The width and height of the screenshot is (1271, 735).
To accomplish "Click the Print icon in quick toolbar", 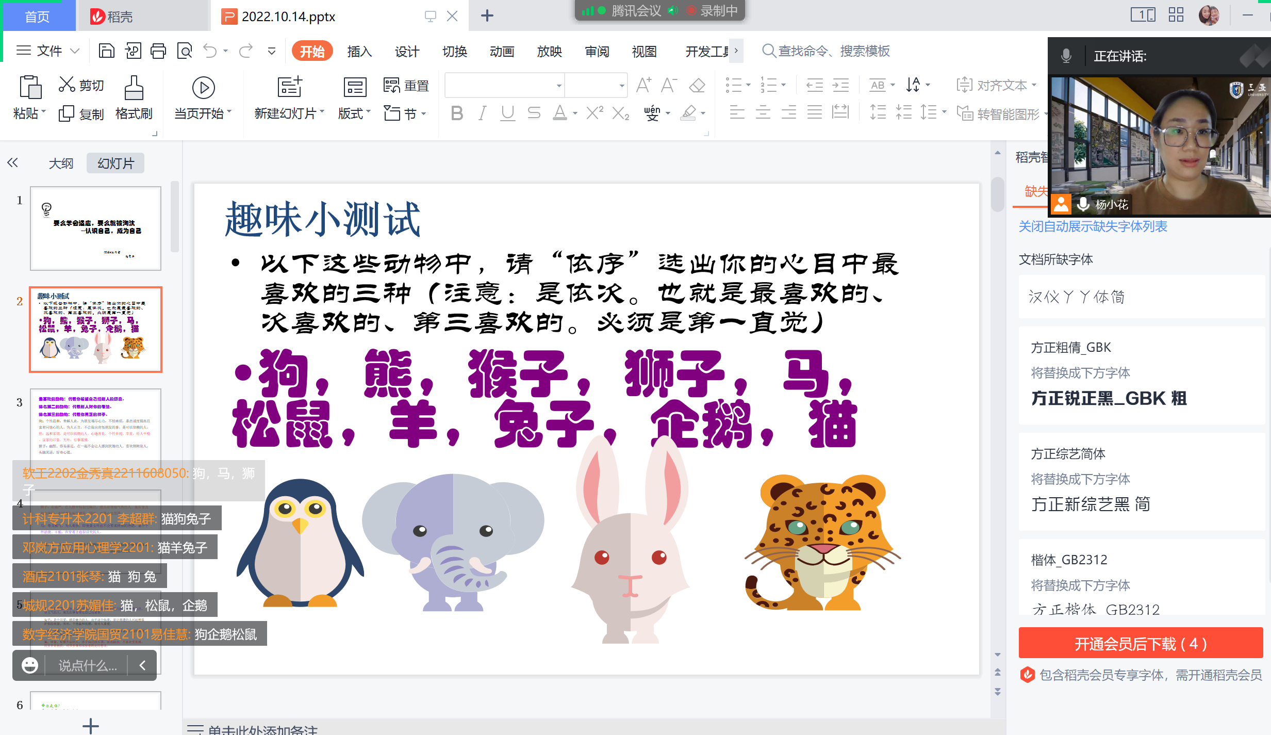I will 158,51.
